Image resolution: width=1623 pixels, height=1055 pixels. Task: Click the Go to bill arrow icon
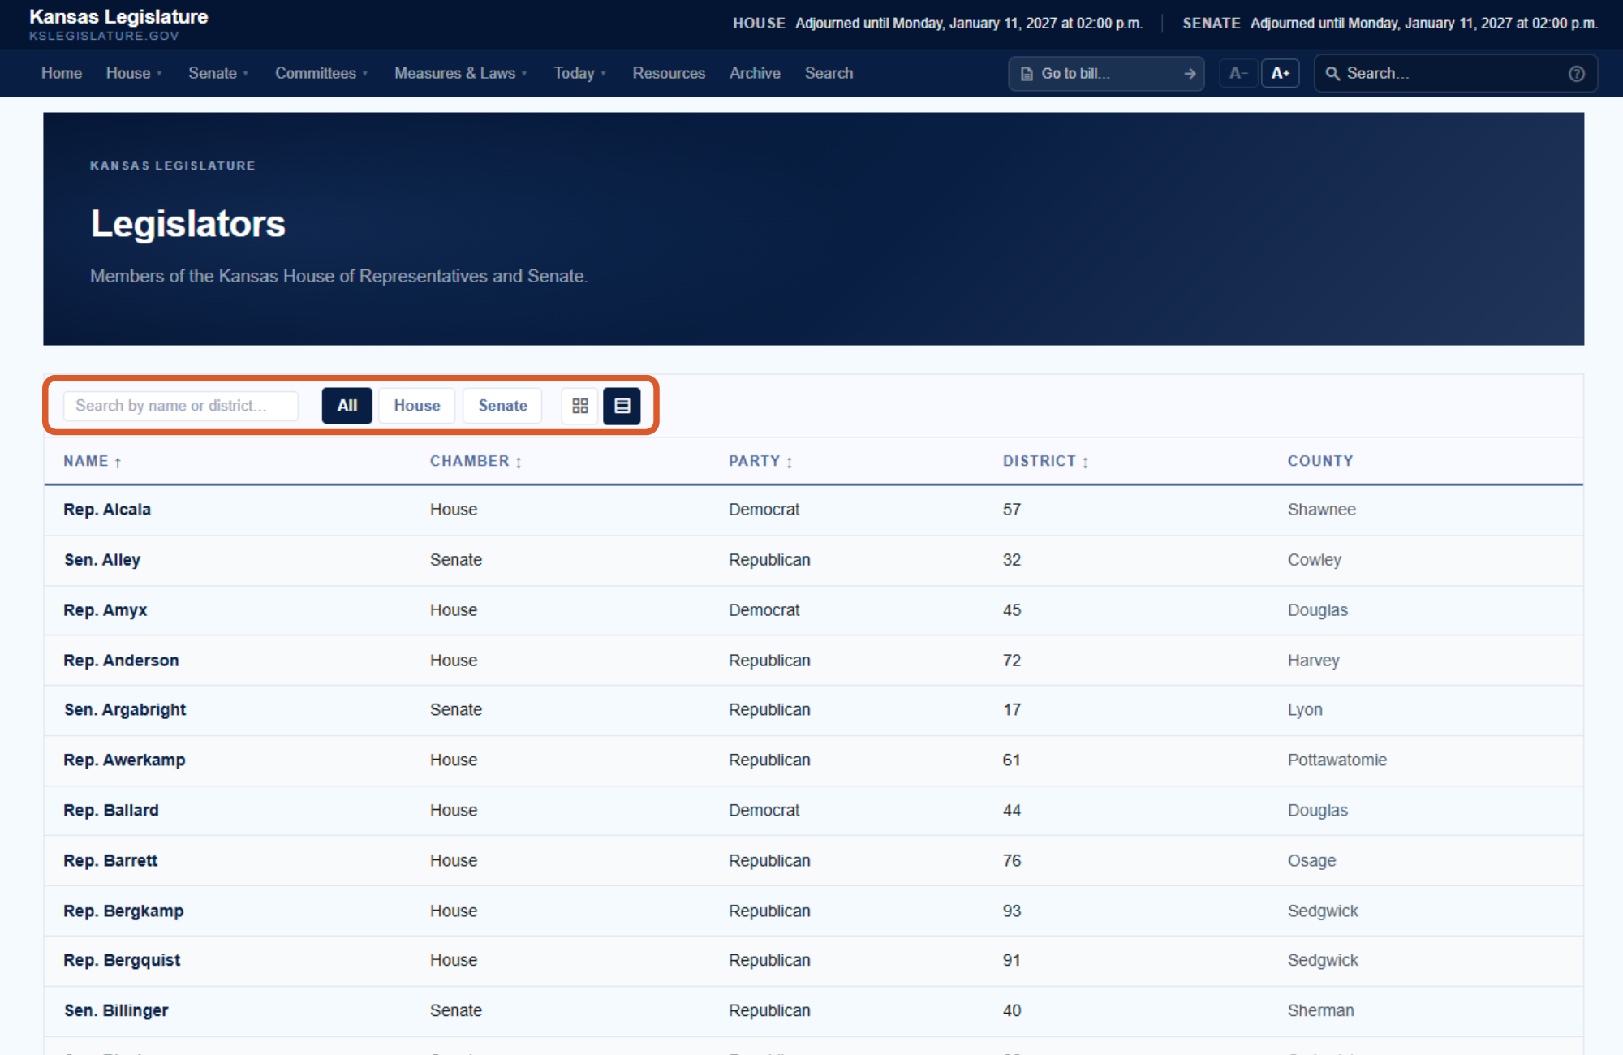[1190, 74]
